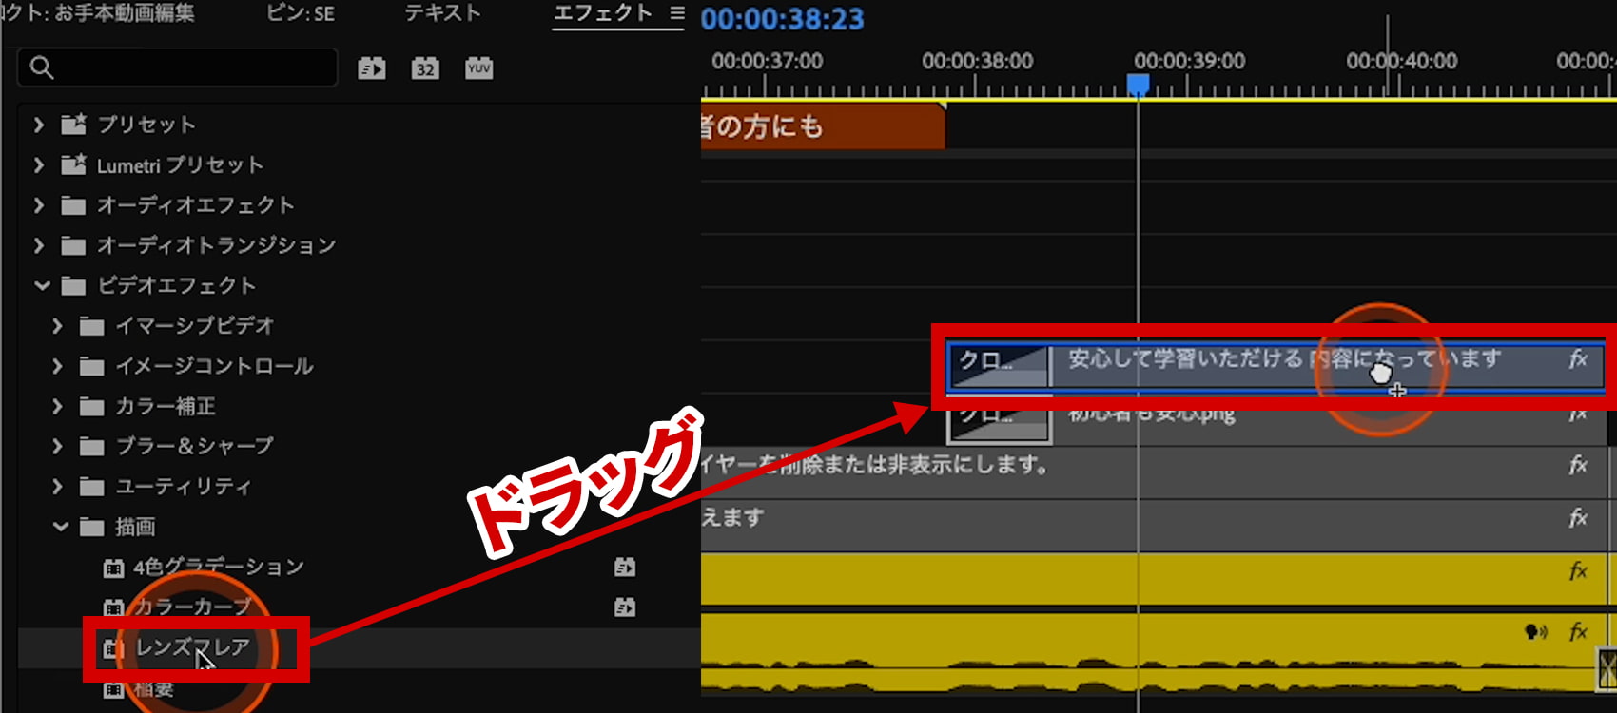Click fx badge on upper yellow audio clip
1617x713 pixels.
(1578, 571)
